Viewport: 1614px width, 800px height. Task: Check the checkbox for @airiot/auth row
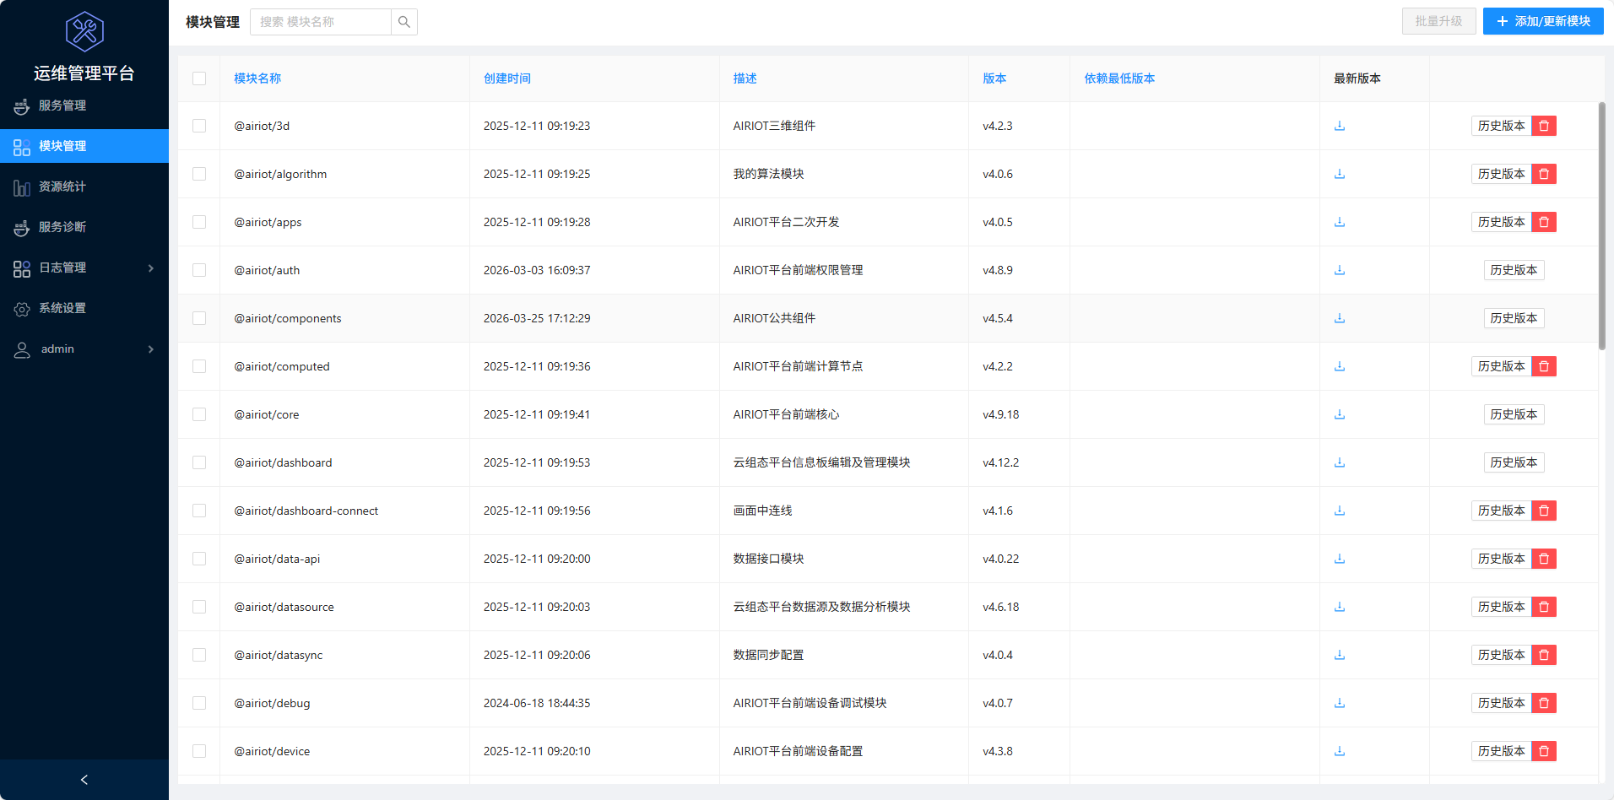[x=199, y=270]
